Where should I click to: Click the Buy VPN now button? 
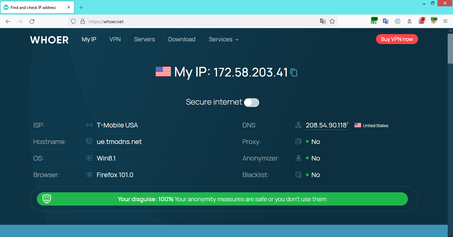coord(397,39)
